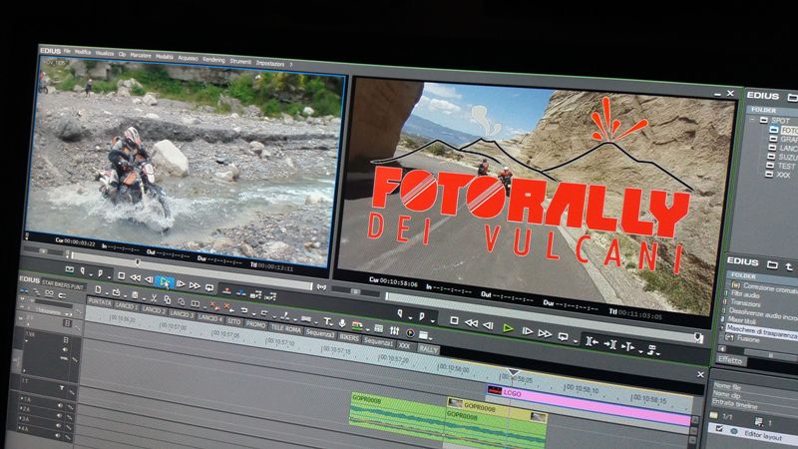Expand audio track 4A triangle
The height and width of the screenshot is (449, 798).
[19, 427]
